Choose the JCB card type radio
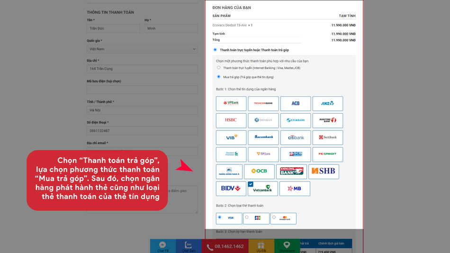Screen dimensions: 450x253 [x=247, y=217]
